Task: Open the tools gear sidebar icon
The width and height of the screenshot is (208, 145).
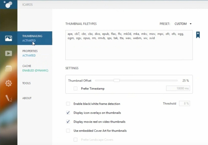Action: point(9,83)
